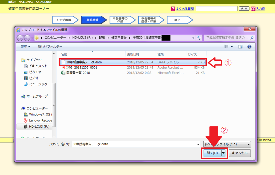This screenshot has height=175, width=275.
Task: Open the split arrow on 開く button
Action: (x=223, y=153)
